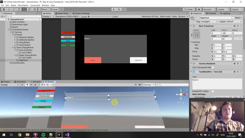Screen dimensions: 245x138
Task: Toggle Enable RTL Editor checkbox
Action: (x=213, y=91)
